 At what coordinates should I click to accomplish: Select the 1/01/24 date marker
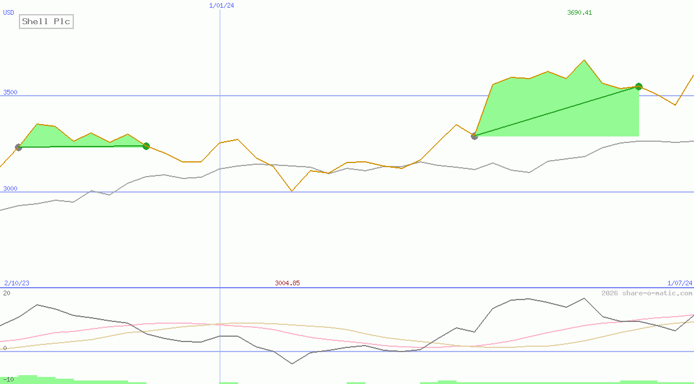[221, 5]
